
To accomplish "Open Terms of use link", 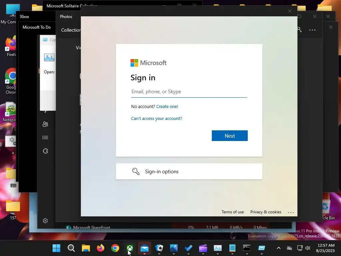I will coord(233,212).
